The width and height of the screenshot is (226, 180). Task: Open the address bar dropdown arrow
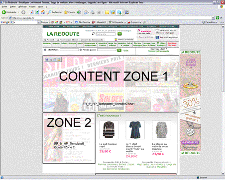point(213,18)
